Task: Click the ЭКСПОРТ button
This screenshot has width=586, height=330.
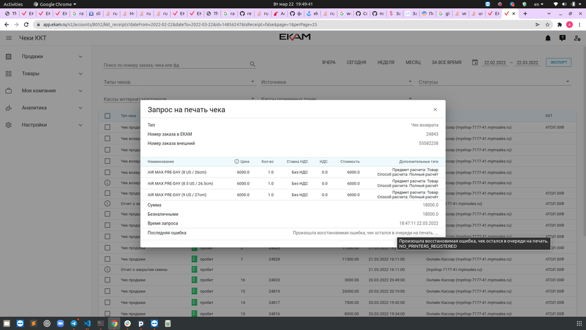Action: coord(560,62)
